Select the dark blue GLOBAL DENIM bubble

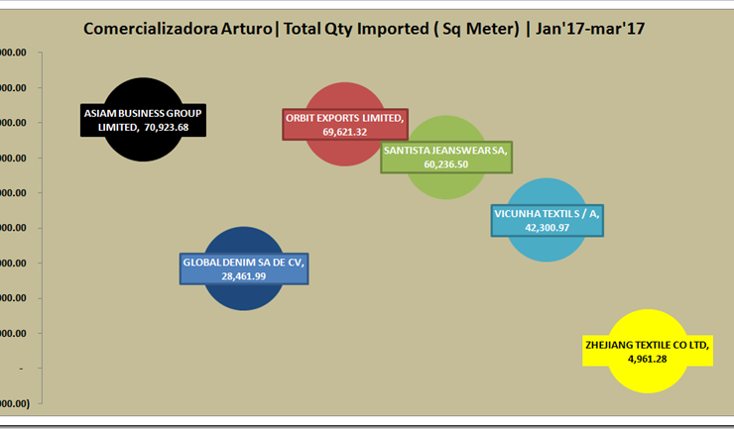(x=244, y=297)
